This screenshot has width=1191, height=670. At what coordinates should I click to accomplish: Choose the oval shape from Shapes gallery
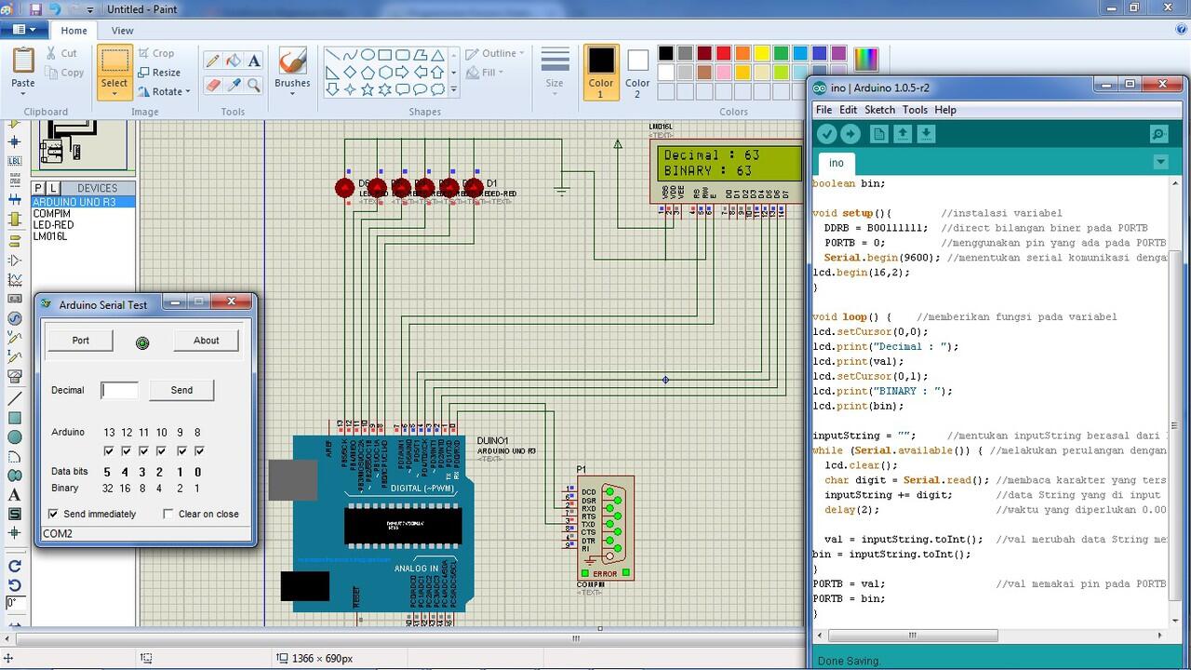(368, 55)
